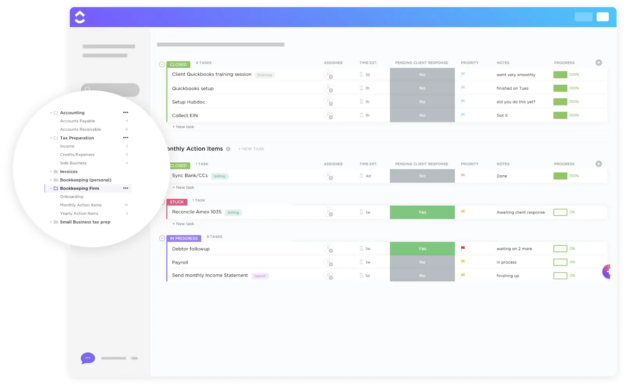Viewport: 625px width, 386px height.
Task: Click the info icon beside Monthly Action Items
Action: click(x=228, y=149)
